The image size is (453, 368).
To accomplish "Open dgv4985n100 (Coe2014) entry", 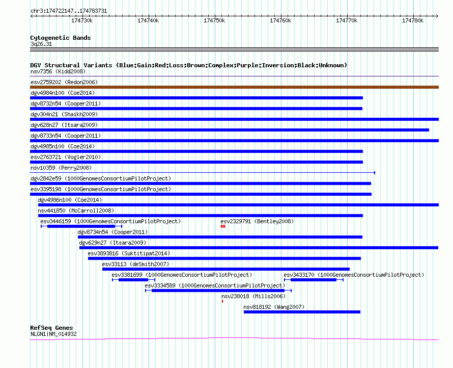I will (x=63, y=146).
